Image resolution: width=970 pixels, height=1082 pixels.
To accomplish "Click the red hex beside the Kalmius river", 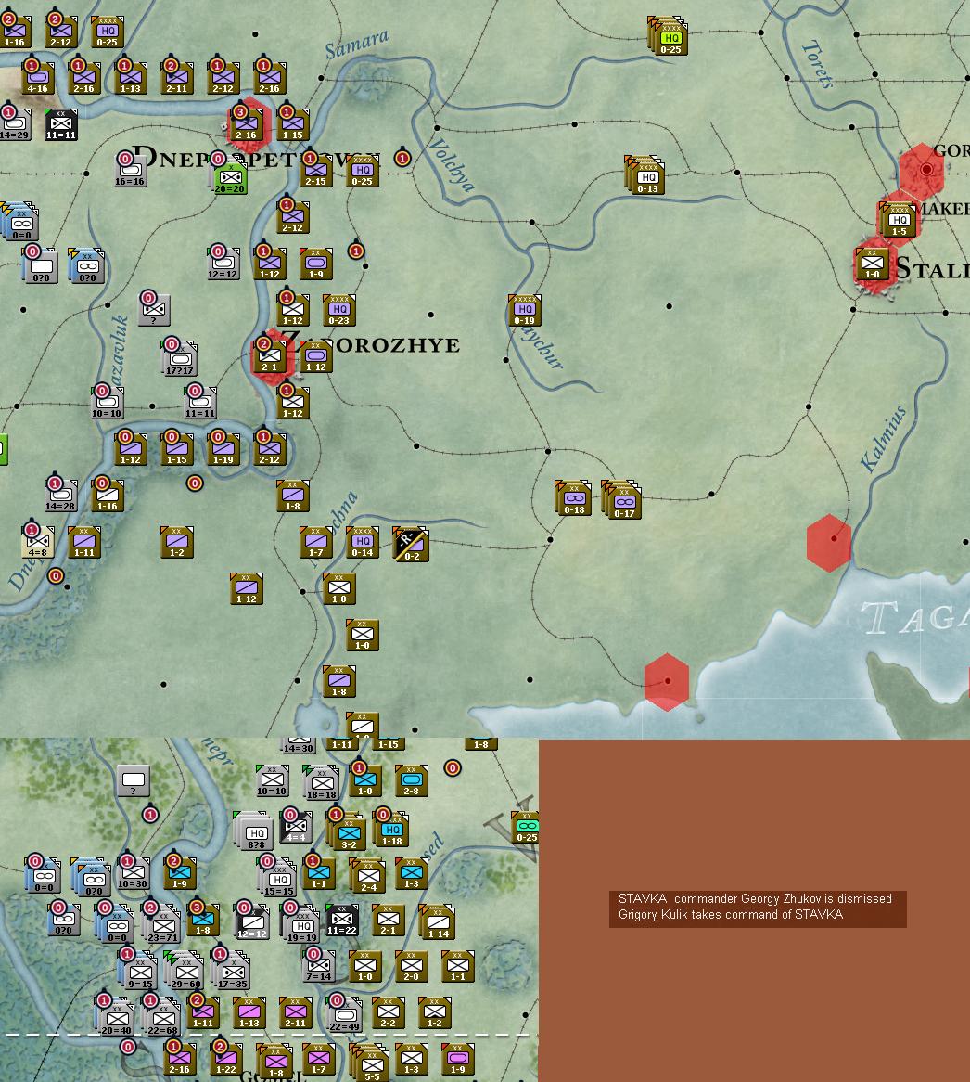I will [x=829, y=543].
